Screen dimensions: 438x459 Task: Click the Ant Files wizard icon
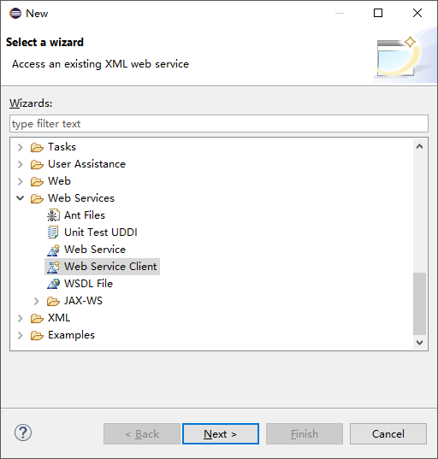pos(53,215)
